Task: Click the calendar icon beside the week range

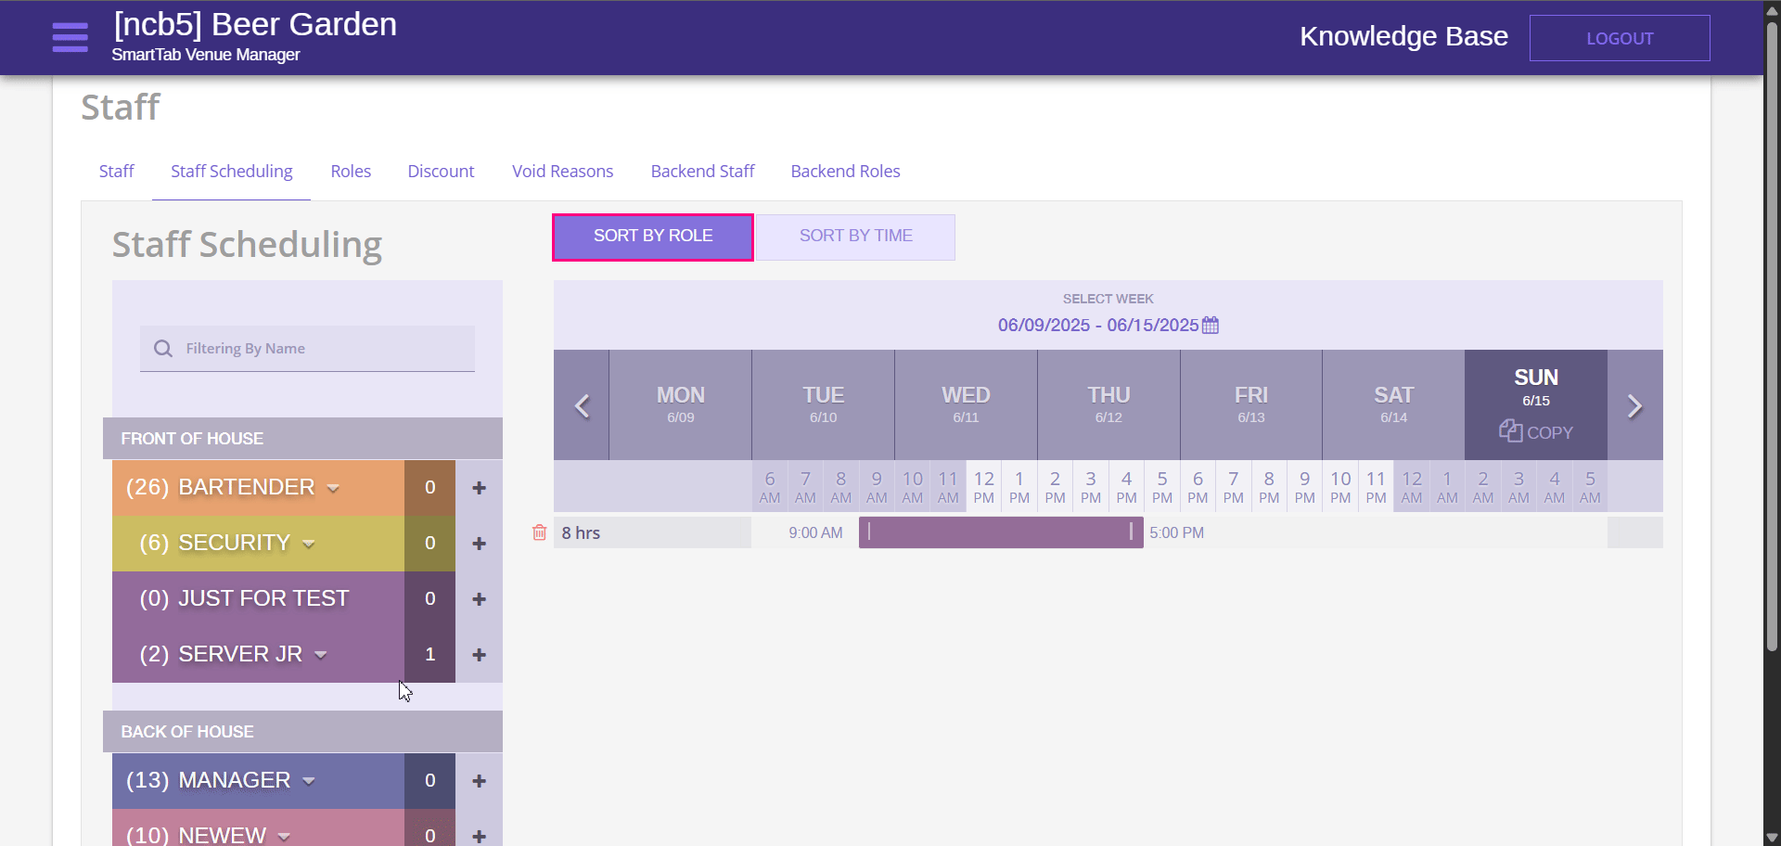Action: pyautogui.click(x=1211, y=326)
